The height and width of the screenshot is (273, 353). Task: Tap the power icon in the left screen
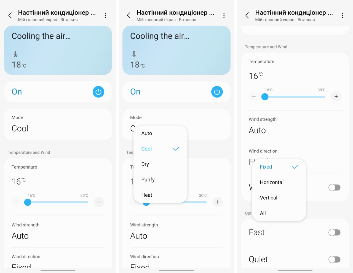(98, 92)
